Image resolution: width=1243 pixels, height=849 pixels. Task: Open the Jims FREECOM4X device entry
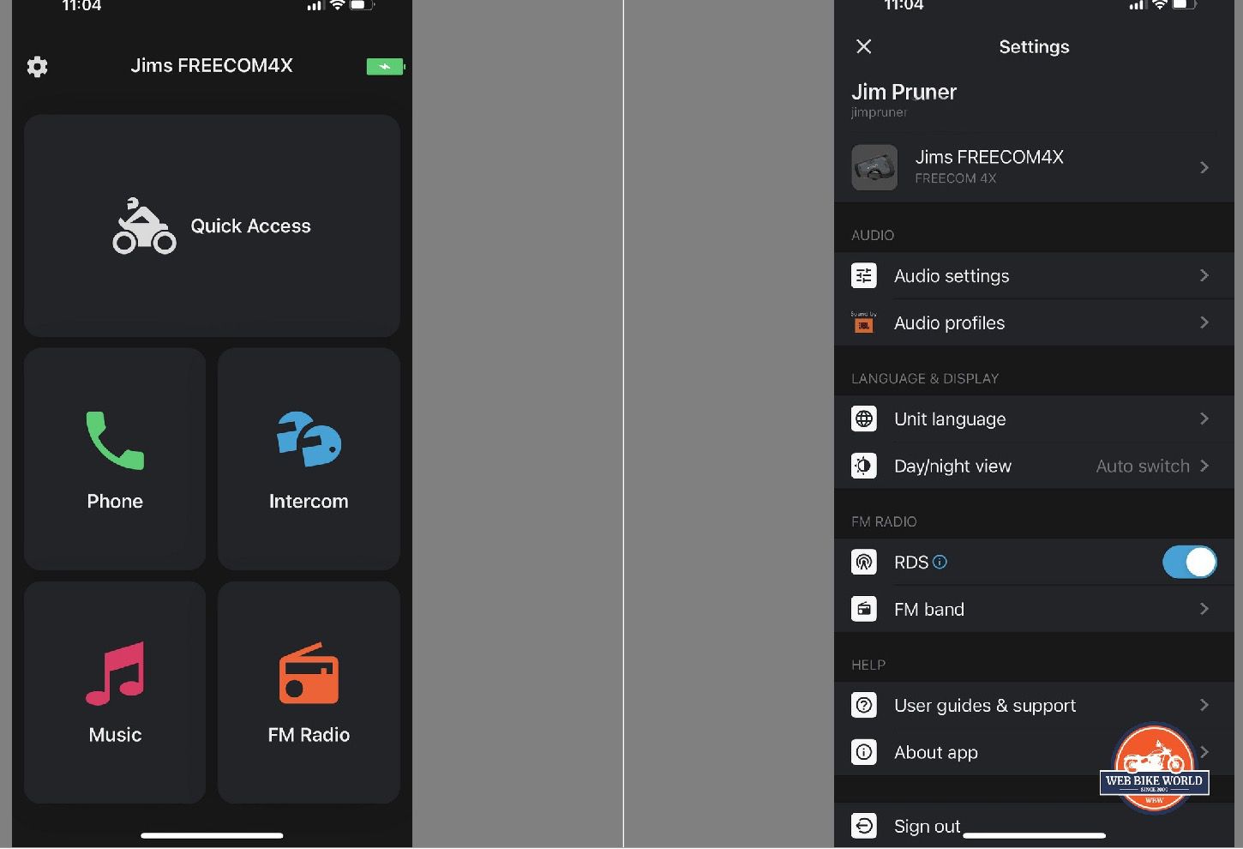pyautogui.click(x=1034, y=167)
